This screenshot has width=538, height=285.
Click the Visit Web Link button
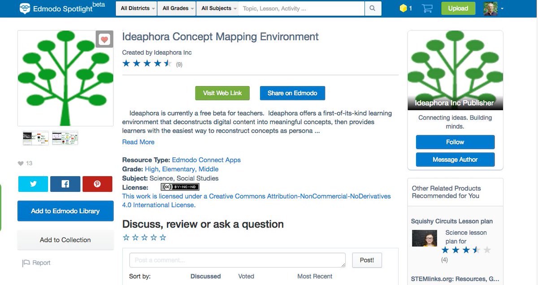pyautogui.click(x=222, y=93)
